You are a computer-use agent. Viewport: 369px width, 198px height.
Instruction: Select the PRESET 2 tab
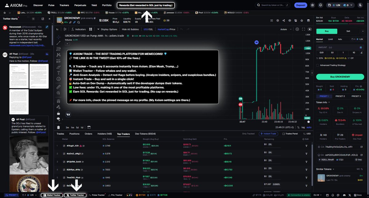[340, 96]
